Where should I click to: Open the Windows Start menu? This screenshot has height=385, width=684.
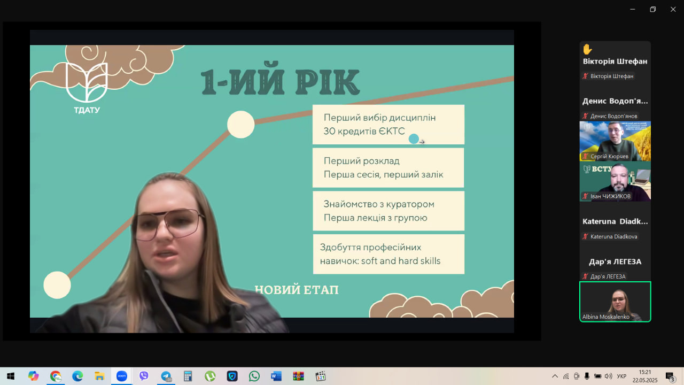[x=11, y=376]
